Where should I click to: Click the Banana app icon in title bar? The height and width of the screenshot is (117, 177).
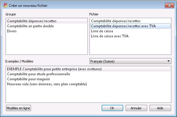coord(5,5)
